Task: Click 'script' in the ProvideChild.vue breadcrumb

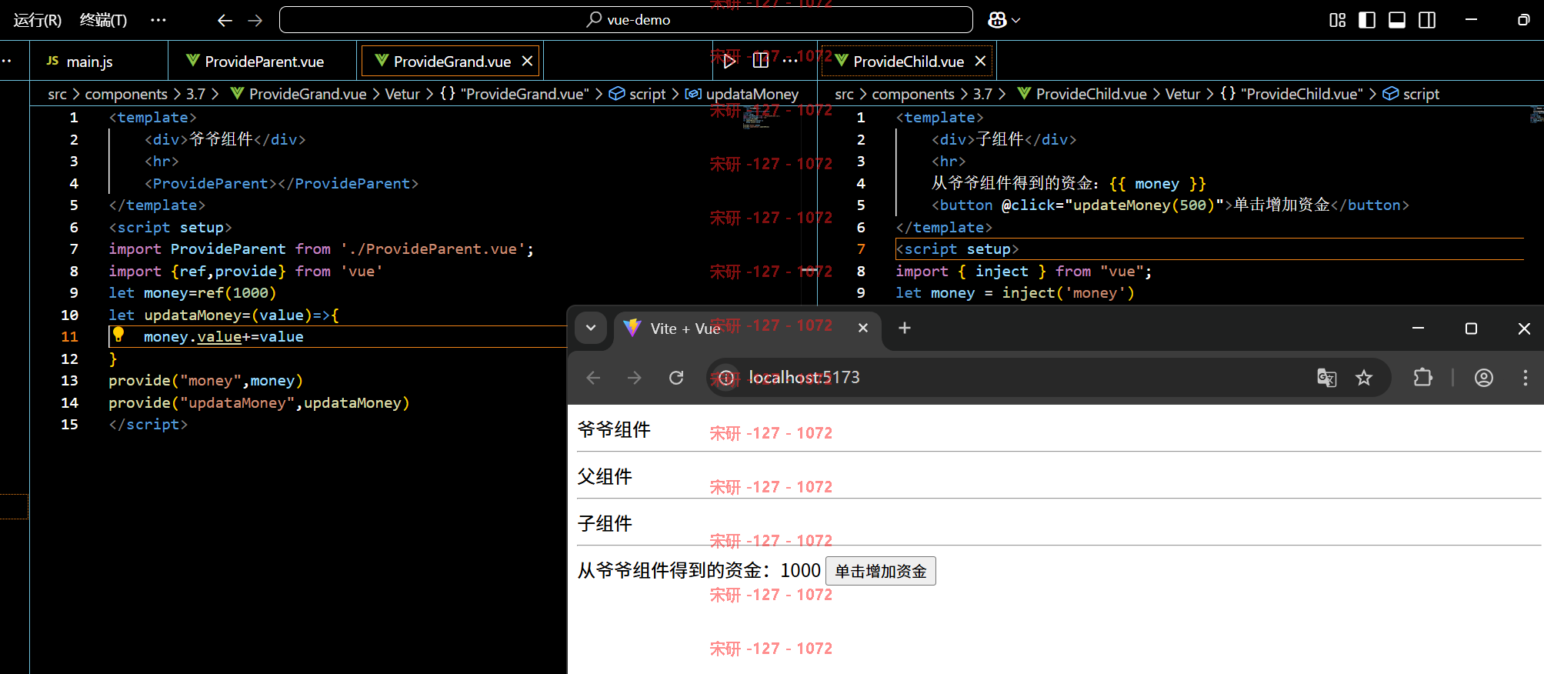Action: [x=1411, y=94]
